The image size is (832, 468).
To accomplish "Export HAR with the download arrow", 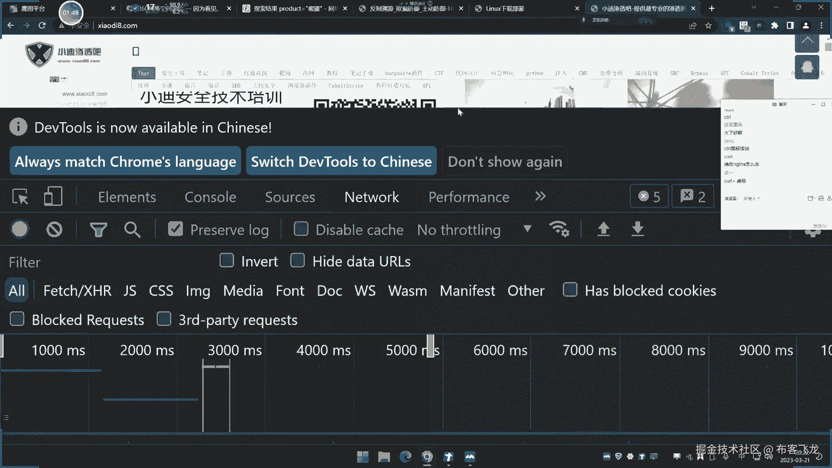I will [x=637, y=229].
